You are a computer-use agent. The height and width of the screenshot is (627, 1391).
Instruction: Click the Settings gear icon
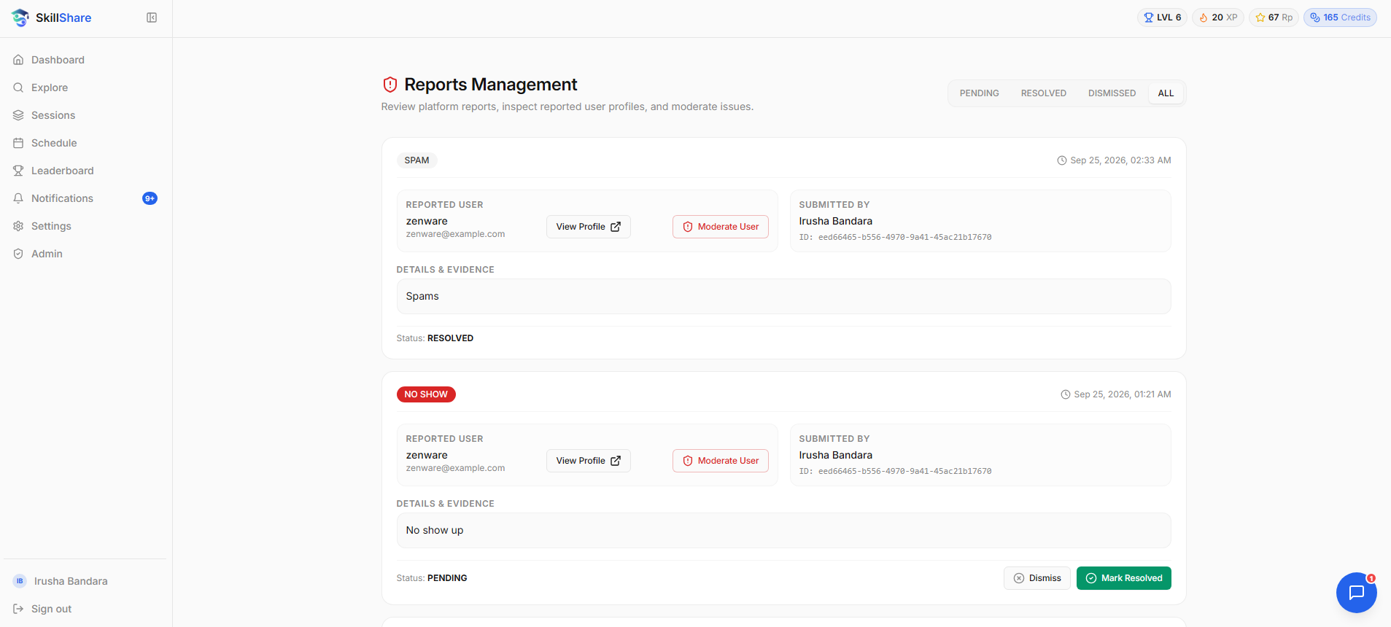pyautogui.click(x=18, y=226)
